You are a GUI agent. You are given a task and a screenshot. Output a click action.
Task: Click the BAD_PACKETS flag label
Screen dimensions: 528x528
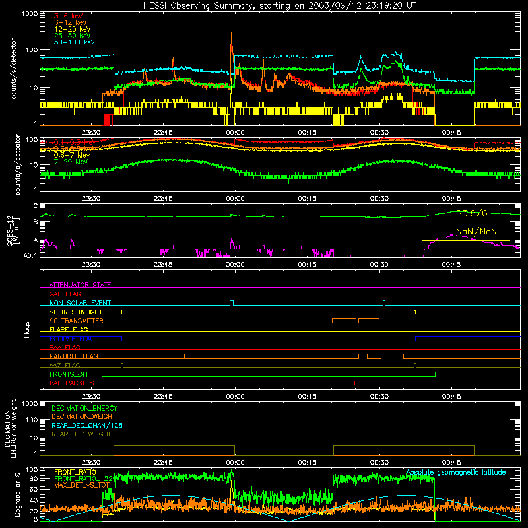pos(72,383)
